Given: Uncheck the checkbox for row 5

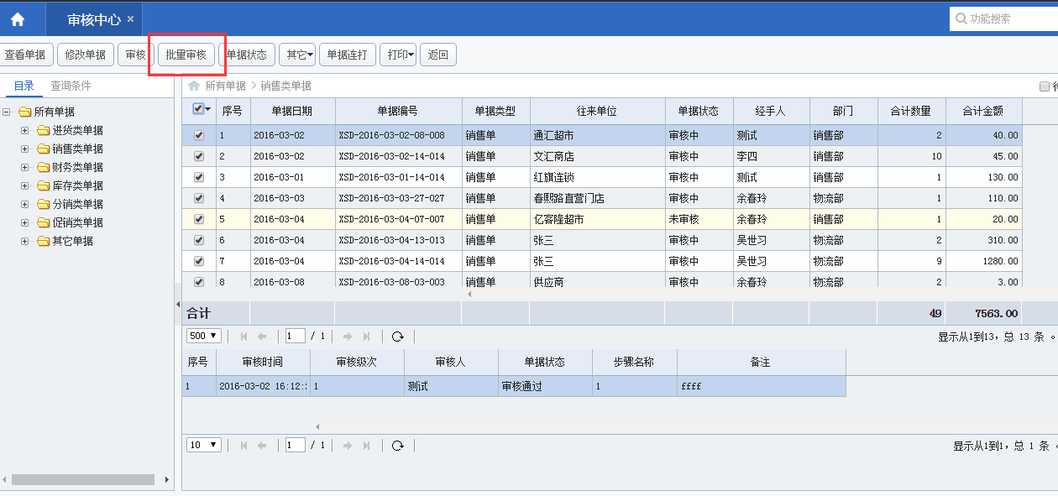Looking at the screenshot, I should click(x=199, y=219).
